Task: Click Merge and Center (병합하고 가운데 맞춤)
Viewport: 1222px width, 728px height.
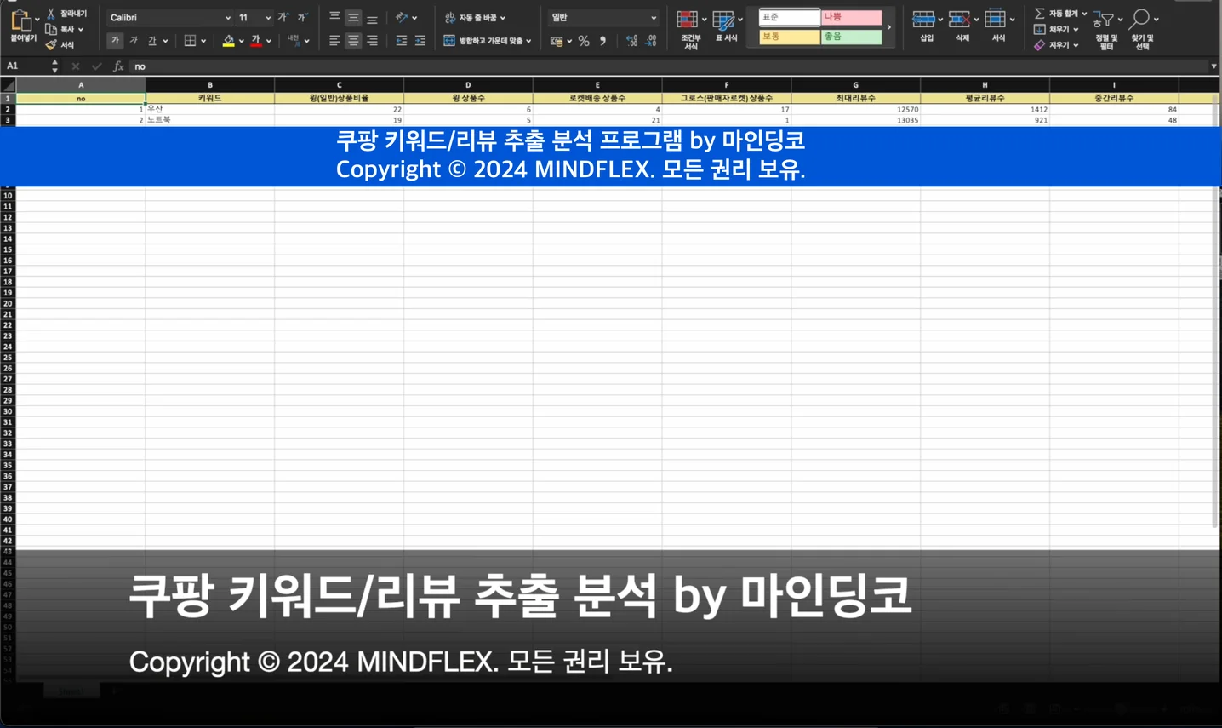Action: [483, 40]
